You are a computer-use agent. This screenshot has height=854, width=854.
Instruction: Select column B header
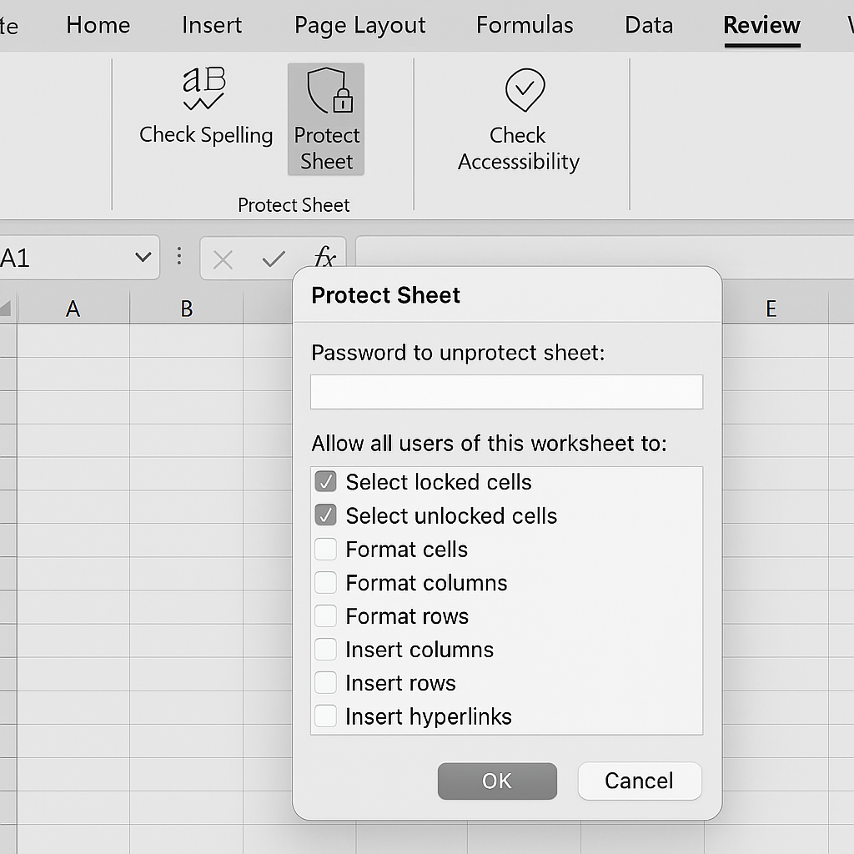click(x=187, y=309)
